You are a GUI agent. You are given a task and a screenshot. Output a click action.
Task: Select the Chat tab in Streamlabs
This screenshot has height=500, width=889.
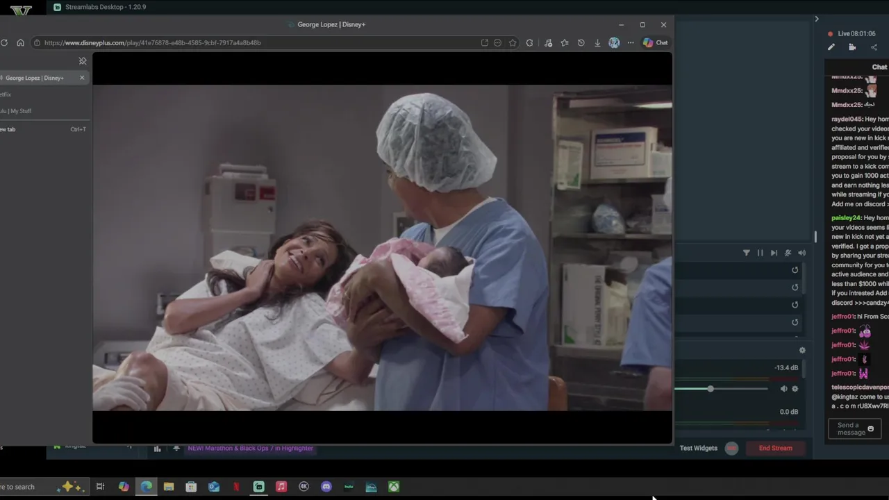(879, 67)
